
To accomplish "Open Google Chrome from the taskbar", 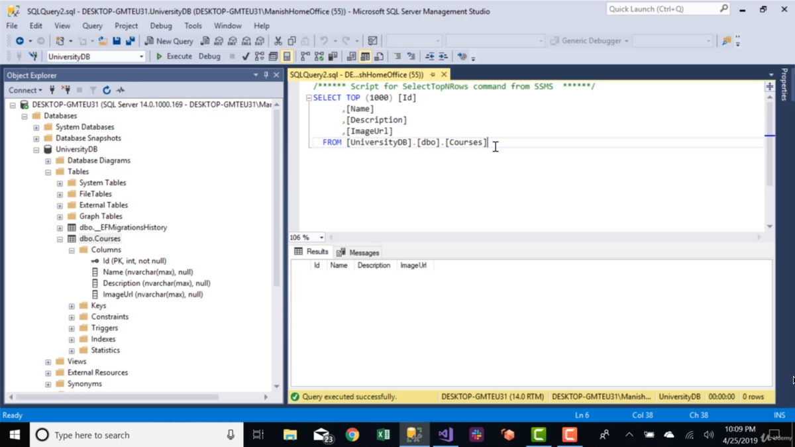I will [x=352, y=435].
